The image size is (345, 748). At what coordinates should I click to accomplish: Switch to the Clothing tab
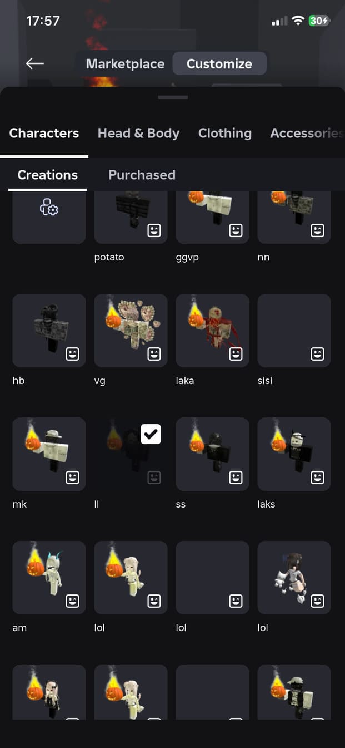pos(225,134)
